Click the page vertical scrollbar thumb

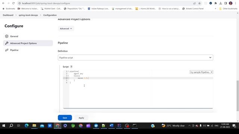pyautogui.click(x=238, y=96)
